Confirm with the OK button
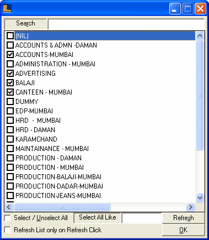The height and width of the screenshot is (240, 209). click(184, 230)
